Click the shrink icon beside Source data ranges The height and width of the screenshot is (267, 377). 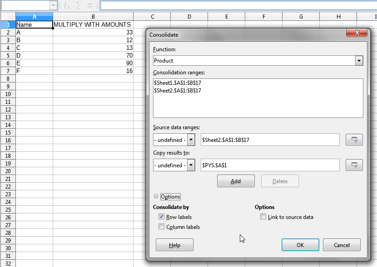354,139
